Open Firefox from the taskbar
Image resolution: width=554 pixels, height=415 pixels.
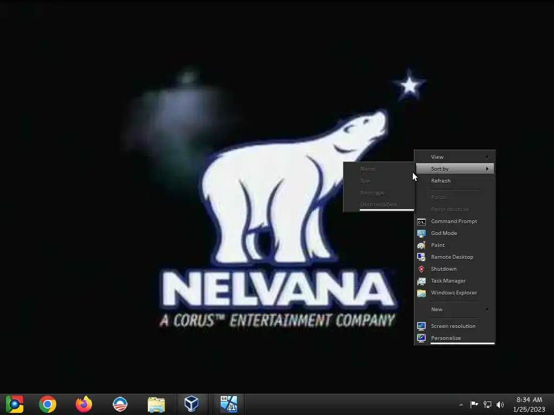point(84,404)
